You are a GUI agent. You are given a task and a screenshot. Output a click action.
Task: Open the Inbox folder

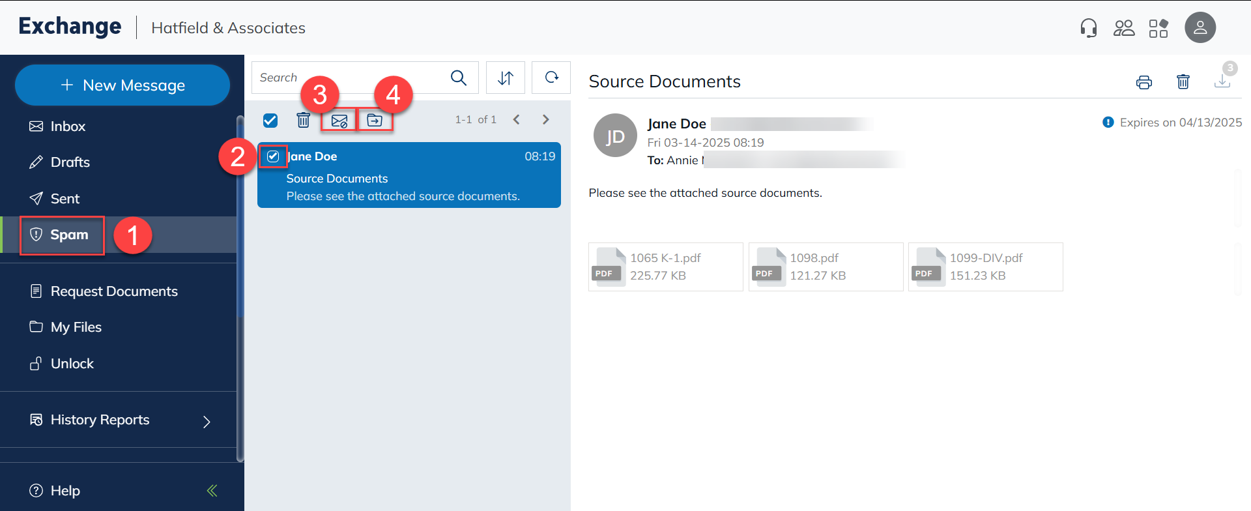[x=68, y=126]
